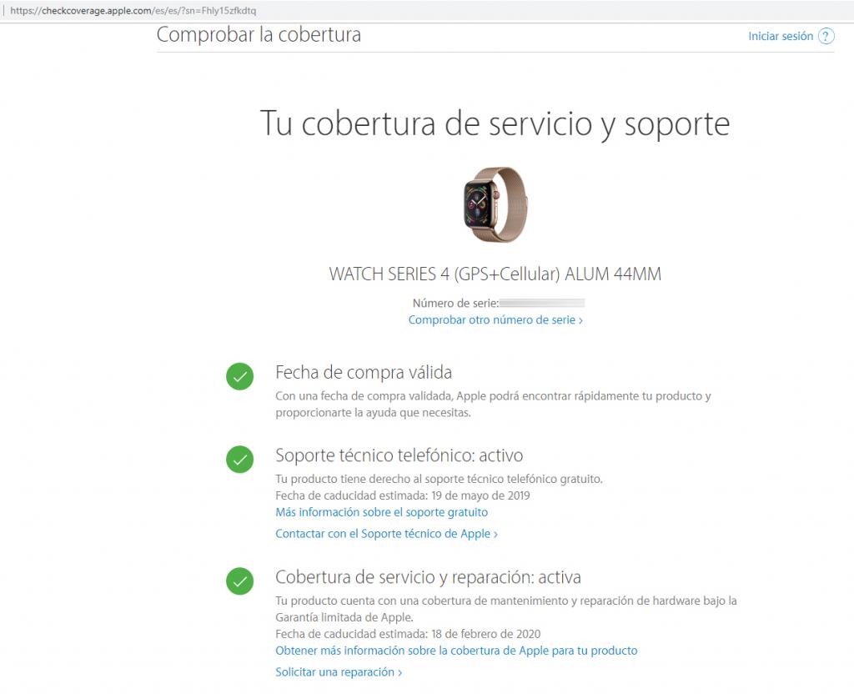Click the Cobertura de servicio green checkmark
The width and height of the screenshot is (854, 694).
(x=239, y=581)
